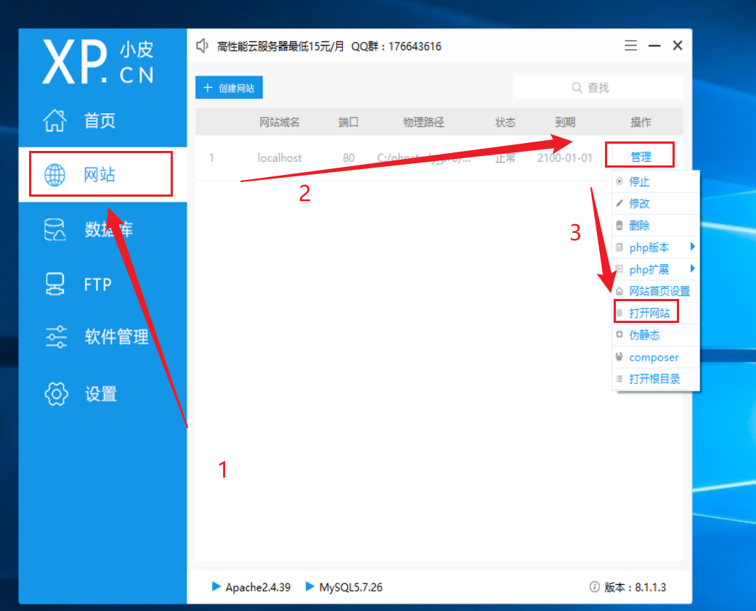Click the FTP server icon
This screenshot has width=756, height=611.
(x=55, y=284)
